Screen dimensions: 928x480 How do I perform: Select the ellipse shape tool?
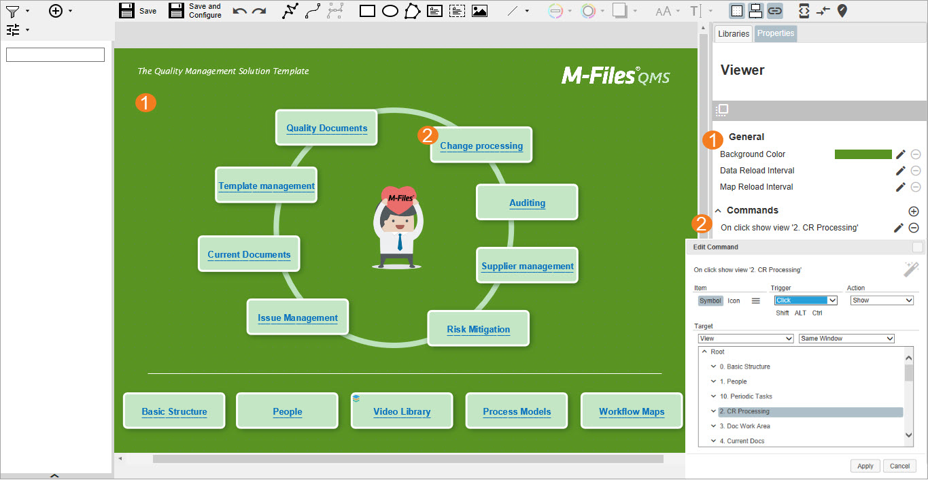click(390, 11)
